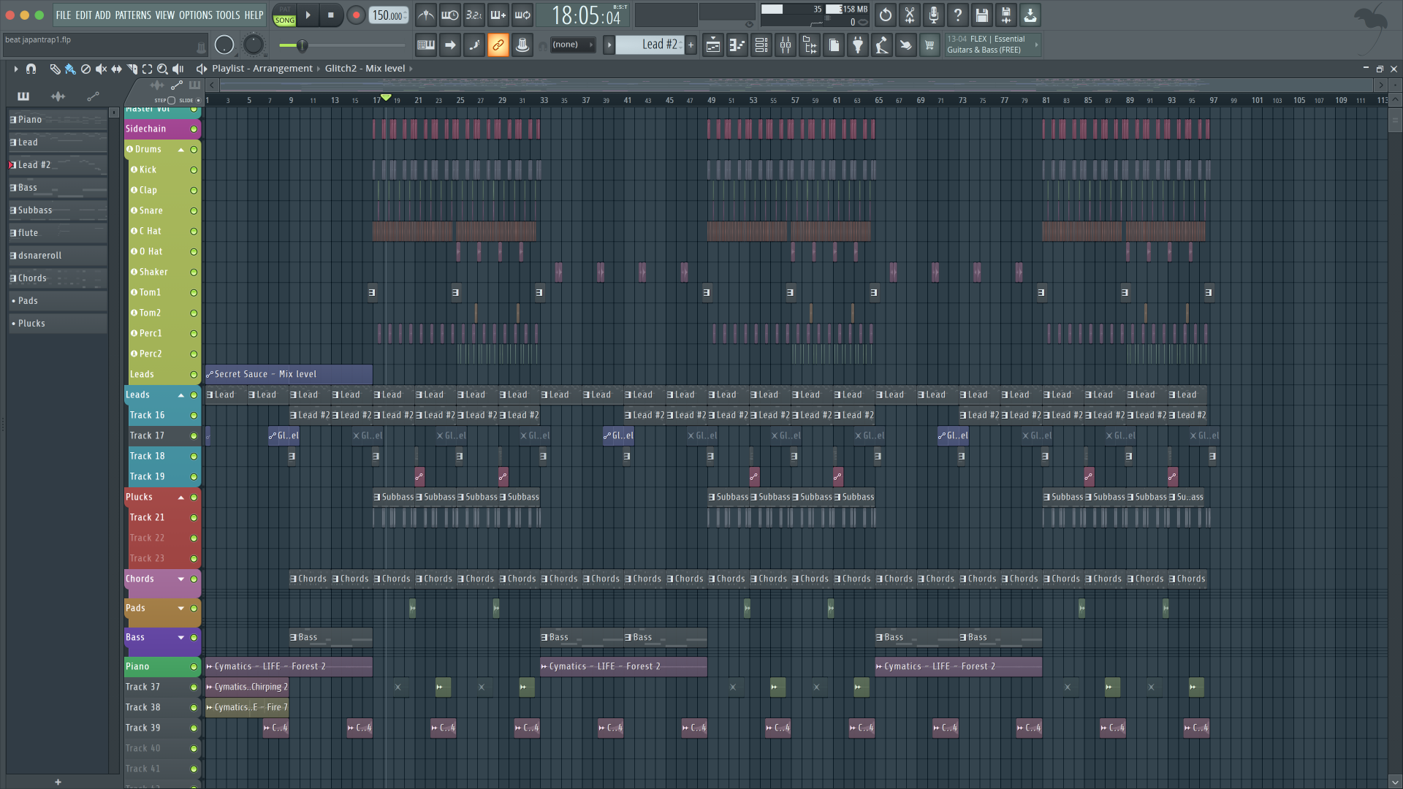This screenshot has height=789, width=1403.
Task: Open the PATTERNS menu
Action: (133, 15)
